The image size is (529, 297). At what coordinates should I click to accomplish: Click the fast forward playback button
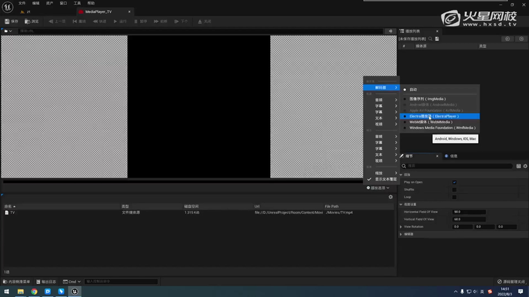161,22
